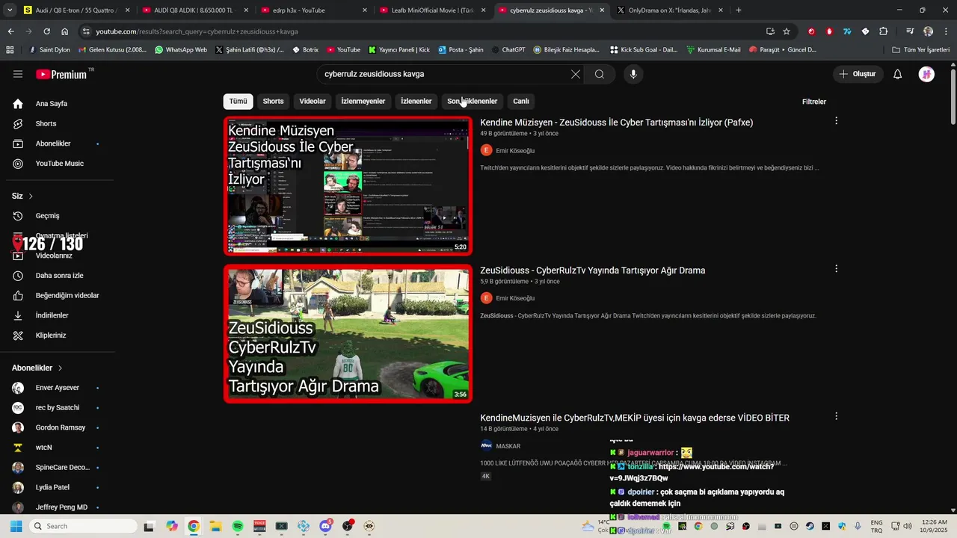This screenshot has height=538, width=957.
Task: Open ZeuSidiouss Ağır Drama video thumbnail
Action: (348, 333)
